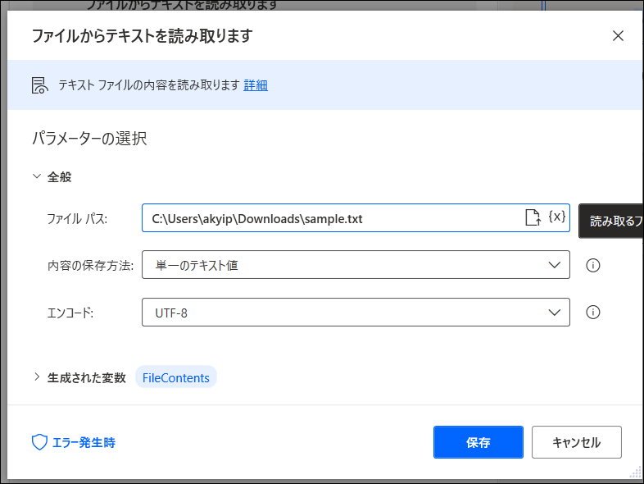Image resolution: width=644 pixels, height=484 pixels.
Task: Select the FileContents variable chip
Action: point(176,377)
